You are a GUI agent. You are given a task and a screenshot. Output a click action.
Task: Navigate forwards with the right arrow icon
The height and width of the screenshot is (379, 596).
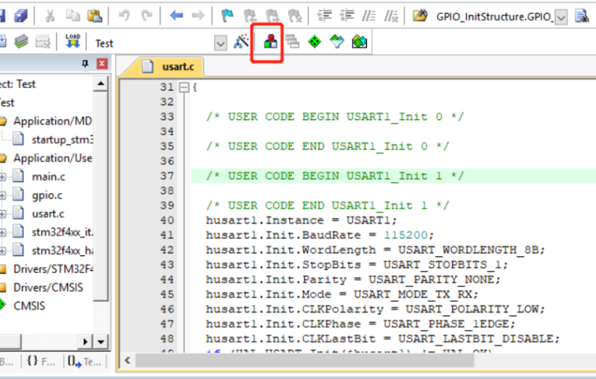(x=198, y=16)
